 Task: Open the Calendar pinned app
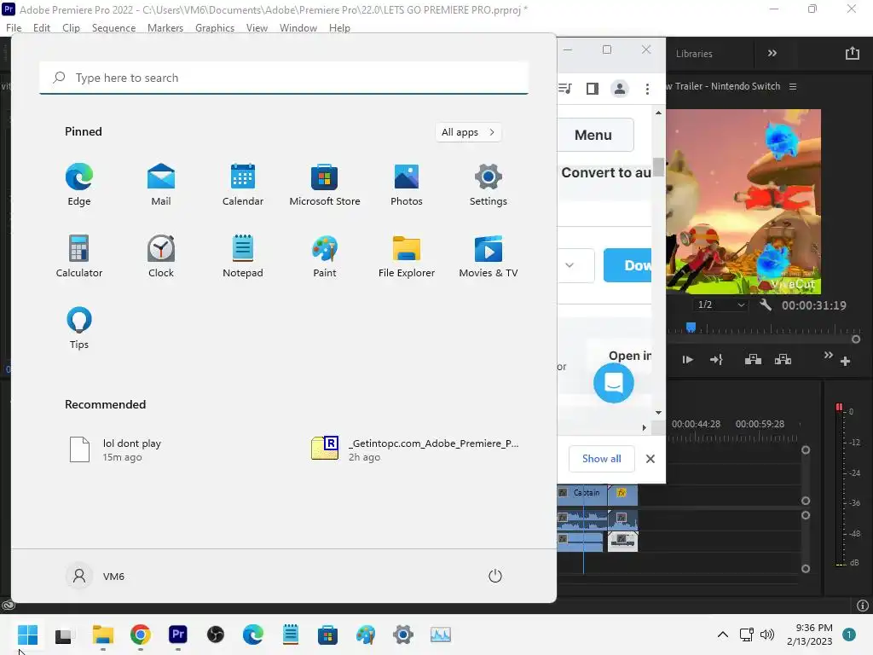click(x=243, y=185)
